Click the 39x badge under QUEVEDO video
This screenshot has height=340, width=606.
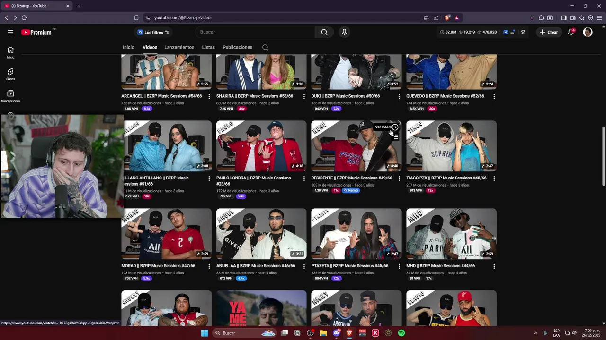pyautogui.click(x=431, y=109)
